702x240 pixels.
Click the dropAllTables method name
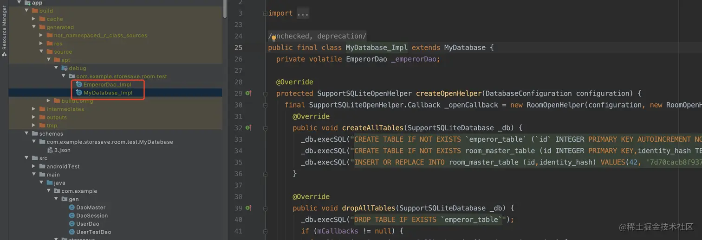pos(369,208)
